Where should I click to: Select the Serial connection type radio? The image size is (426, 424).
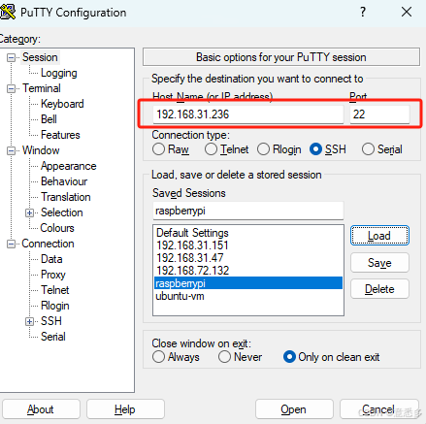click(x=368, y=149)
